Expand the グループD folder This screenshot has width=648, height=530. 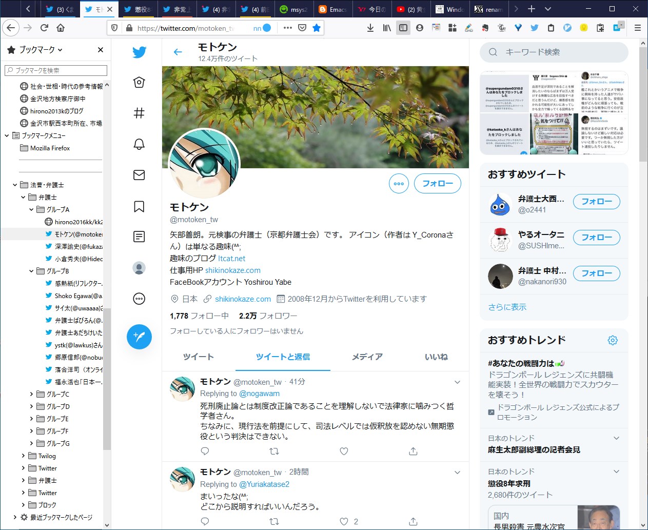tap(31, 406)
